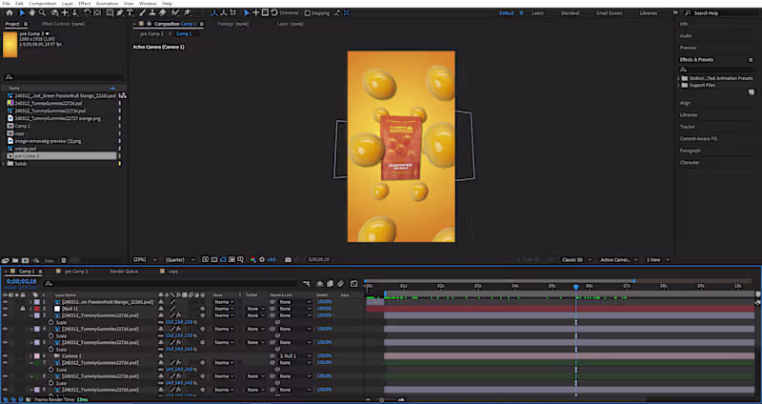
Task: Click the label color of Camera 1 layer
Action: tap(37, 355)
